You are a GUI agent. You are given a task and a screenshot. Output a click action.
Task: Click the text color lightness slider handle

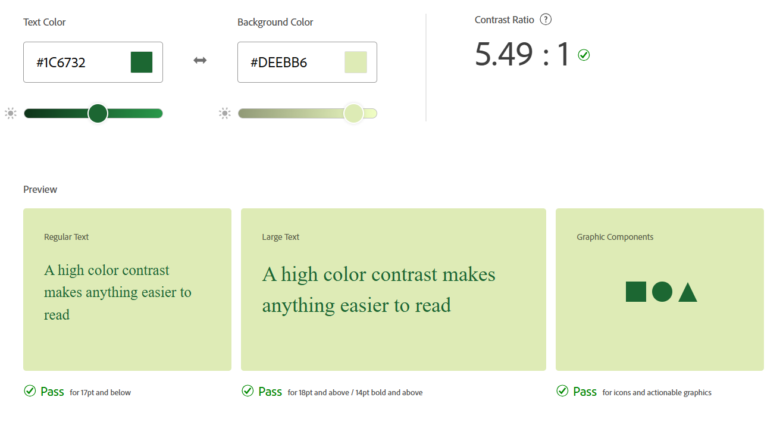tap(98, 113)
